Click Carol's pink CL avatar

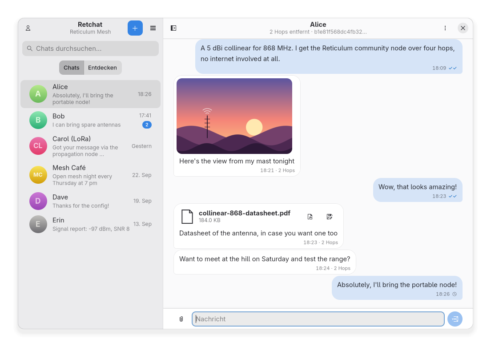[x=38, y=146]
